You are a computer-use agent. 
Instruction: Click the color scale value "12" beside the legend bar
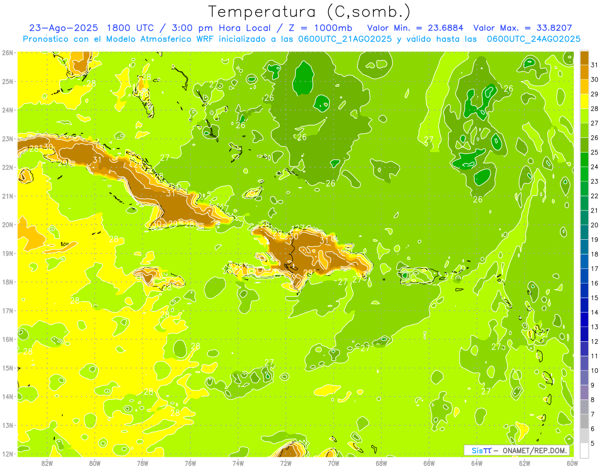594,341
